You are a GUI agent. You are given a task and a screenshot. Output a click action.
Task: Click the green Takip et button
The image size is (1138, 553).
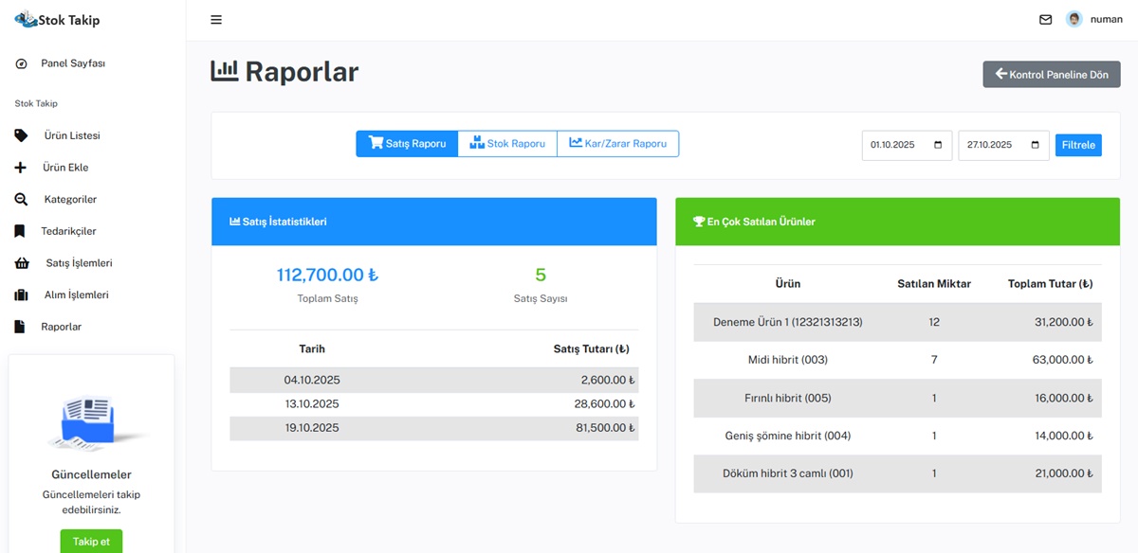[x=91, y=541]
